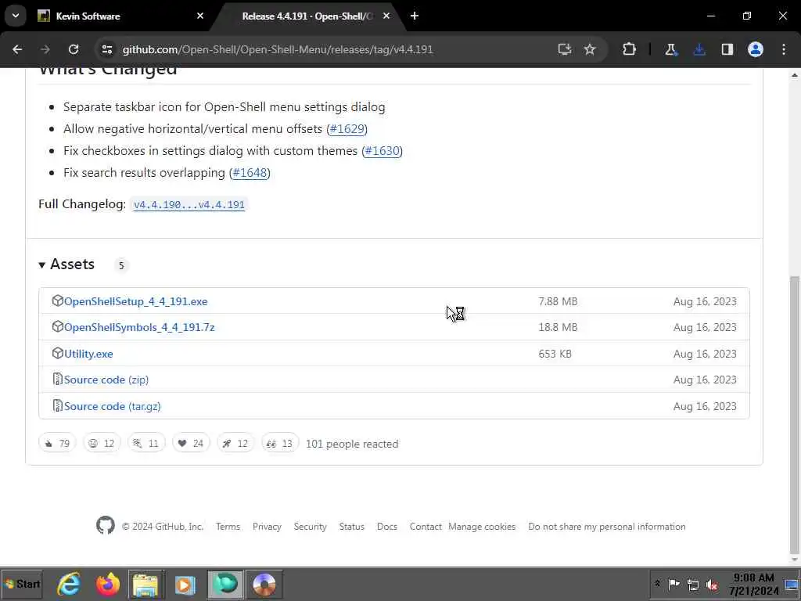801x601 pixels.
Task: Open the Contact footer link
Action: pyautogui.click(x=426, y=527)
